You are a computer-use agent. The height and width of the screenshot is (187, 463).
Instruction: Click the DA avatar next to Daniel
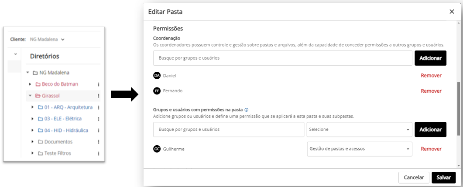(157, 76)
